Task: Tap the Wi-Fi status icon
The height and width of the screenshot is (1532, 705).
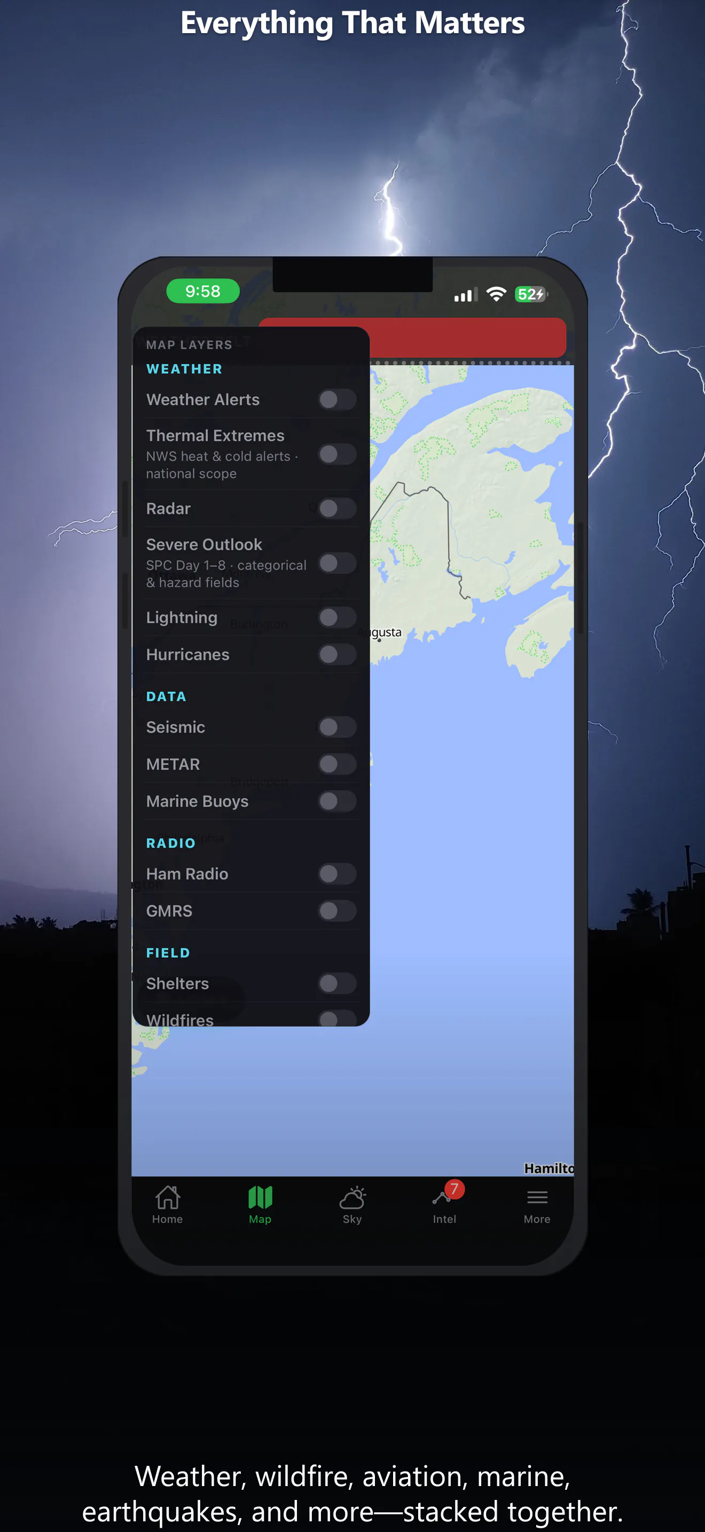Action: pyautogui.click(x=496, y=294)
